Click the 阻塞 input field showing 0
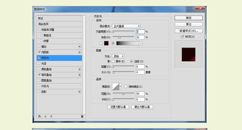 point(140,67)
